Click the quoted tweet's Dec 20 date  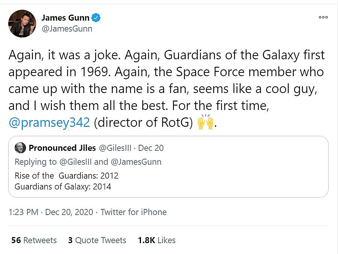pos(151,148)
